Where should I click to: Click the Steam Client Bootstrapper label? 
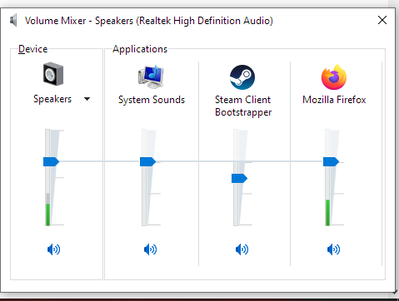(243, 106)
